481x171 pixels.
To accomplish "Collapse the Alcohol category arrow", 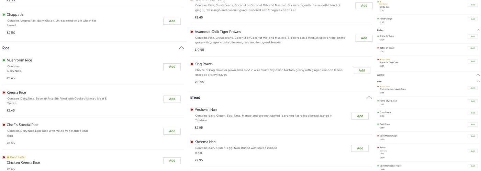I will [478, 75].
